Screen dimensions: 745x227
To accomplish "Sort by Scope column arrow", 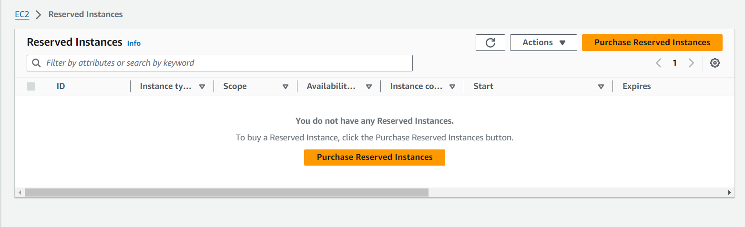I will 286,87.
